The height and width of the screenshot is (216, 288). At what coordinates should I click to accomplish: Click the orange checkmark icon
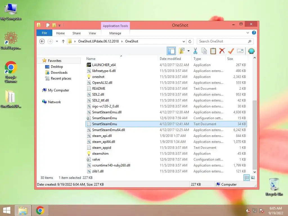pos(231,51)
